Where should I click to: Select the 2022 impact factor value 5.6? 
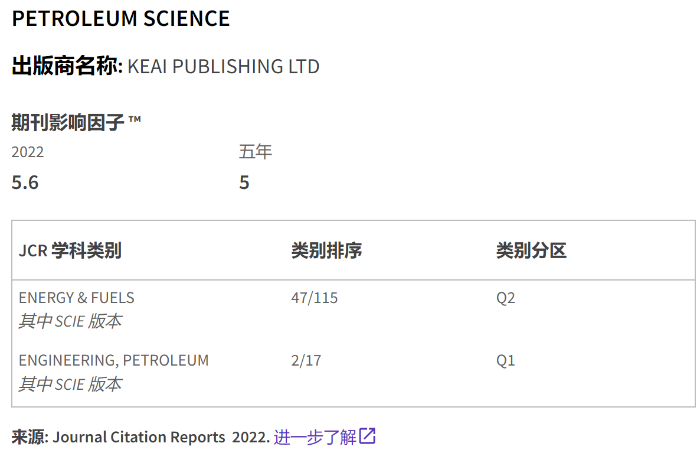[24, 182]
